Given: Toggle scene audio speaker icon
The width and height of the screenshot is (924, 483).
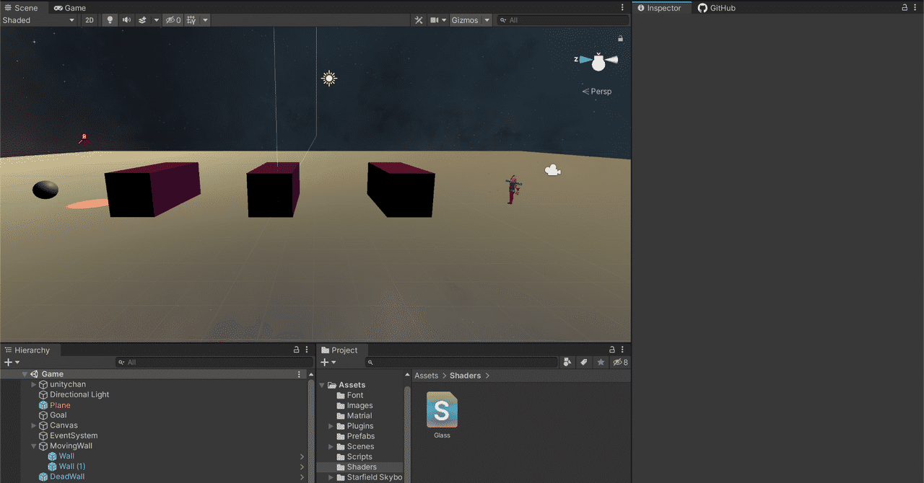Looking at the screenshot, I should pyautogui.click(x=126, y=20).
